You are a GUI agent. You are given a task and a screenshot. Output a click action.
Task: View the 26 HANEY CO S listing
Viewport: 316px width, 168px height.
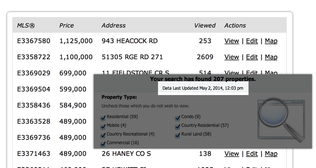(232, 154)
